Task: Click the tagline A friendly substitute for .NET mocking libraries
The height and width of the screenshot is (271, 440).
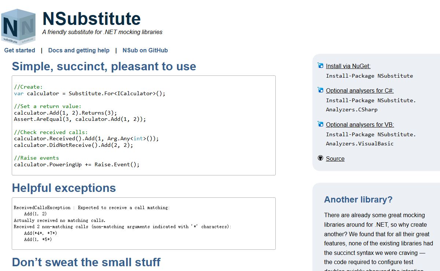Action: (102, 32)
